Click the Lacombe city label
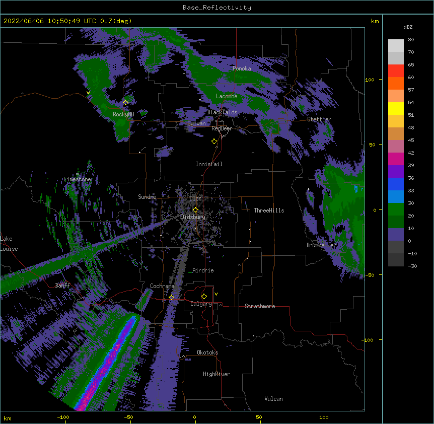This screenshot has height=424, width=434. pyautogui.click(x=227, y=96)
